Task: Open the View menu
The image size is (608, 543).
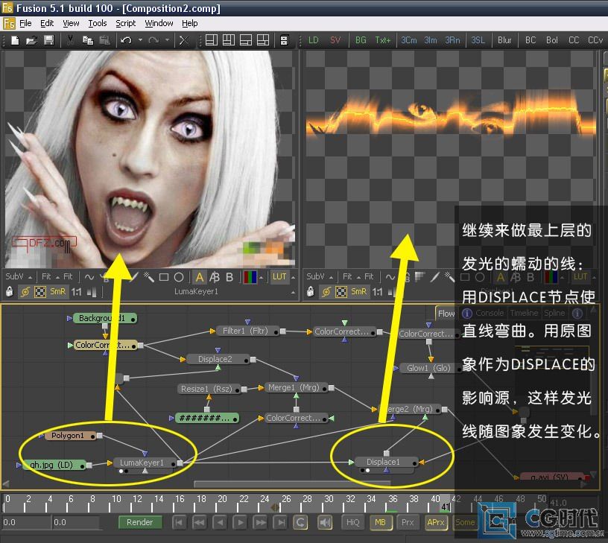Action: tap(71, 23)
